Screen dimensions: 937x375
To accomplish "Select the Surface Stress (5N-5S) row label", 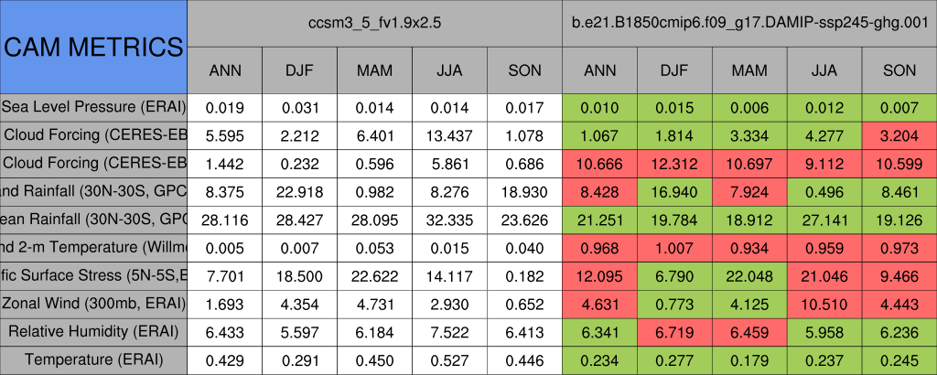I will coord(93,275).
